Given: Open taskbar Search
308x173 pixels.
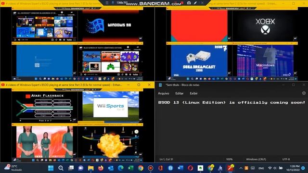Looking at the screenshot, I should 61,168.
